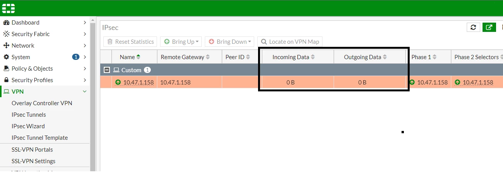Select tunnel name 10.47.1.158 in Name column
503x172 pixels.
tap(138, 82)
